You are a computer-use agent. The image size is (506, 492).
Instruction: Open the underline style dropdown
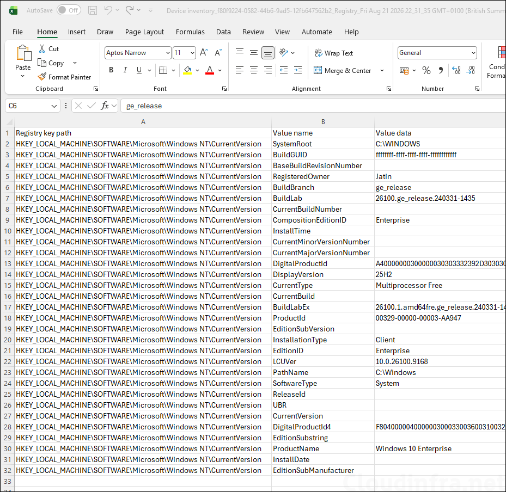(149, 70)
